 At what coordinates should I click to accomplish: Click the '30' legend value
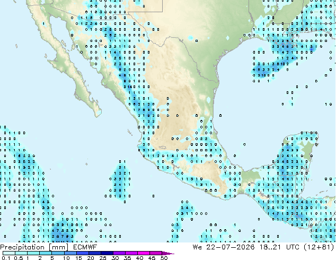[115, 258]
